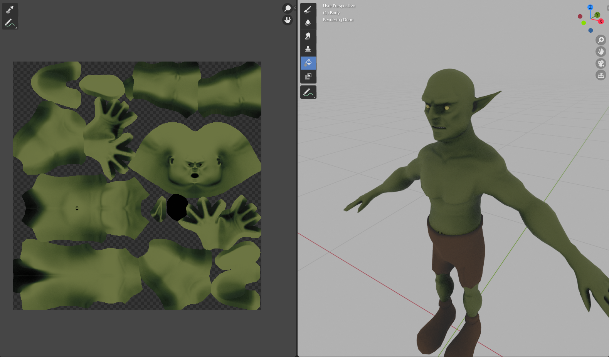Select the Clone stamp tool
The image size is (609, 357).
308,50
